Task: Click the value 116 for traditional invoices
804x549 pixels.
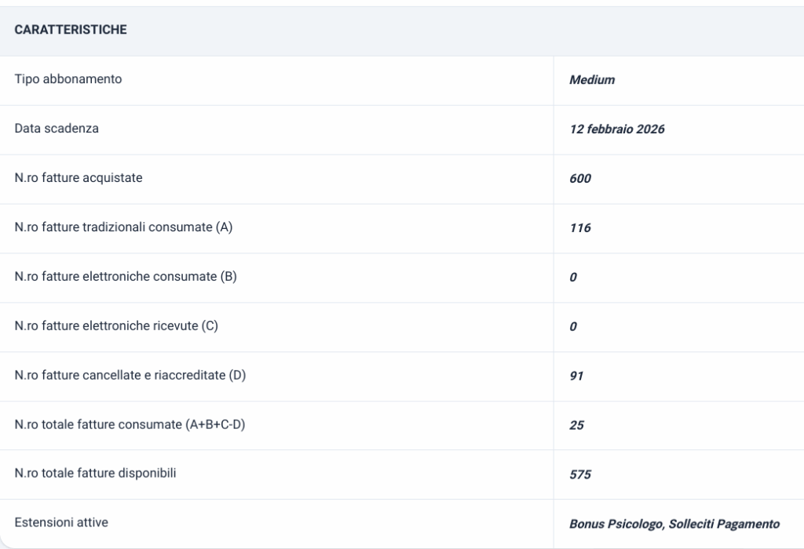Action: click(x=580, y=228)
